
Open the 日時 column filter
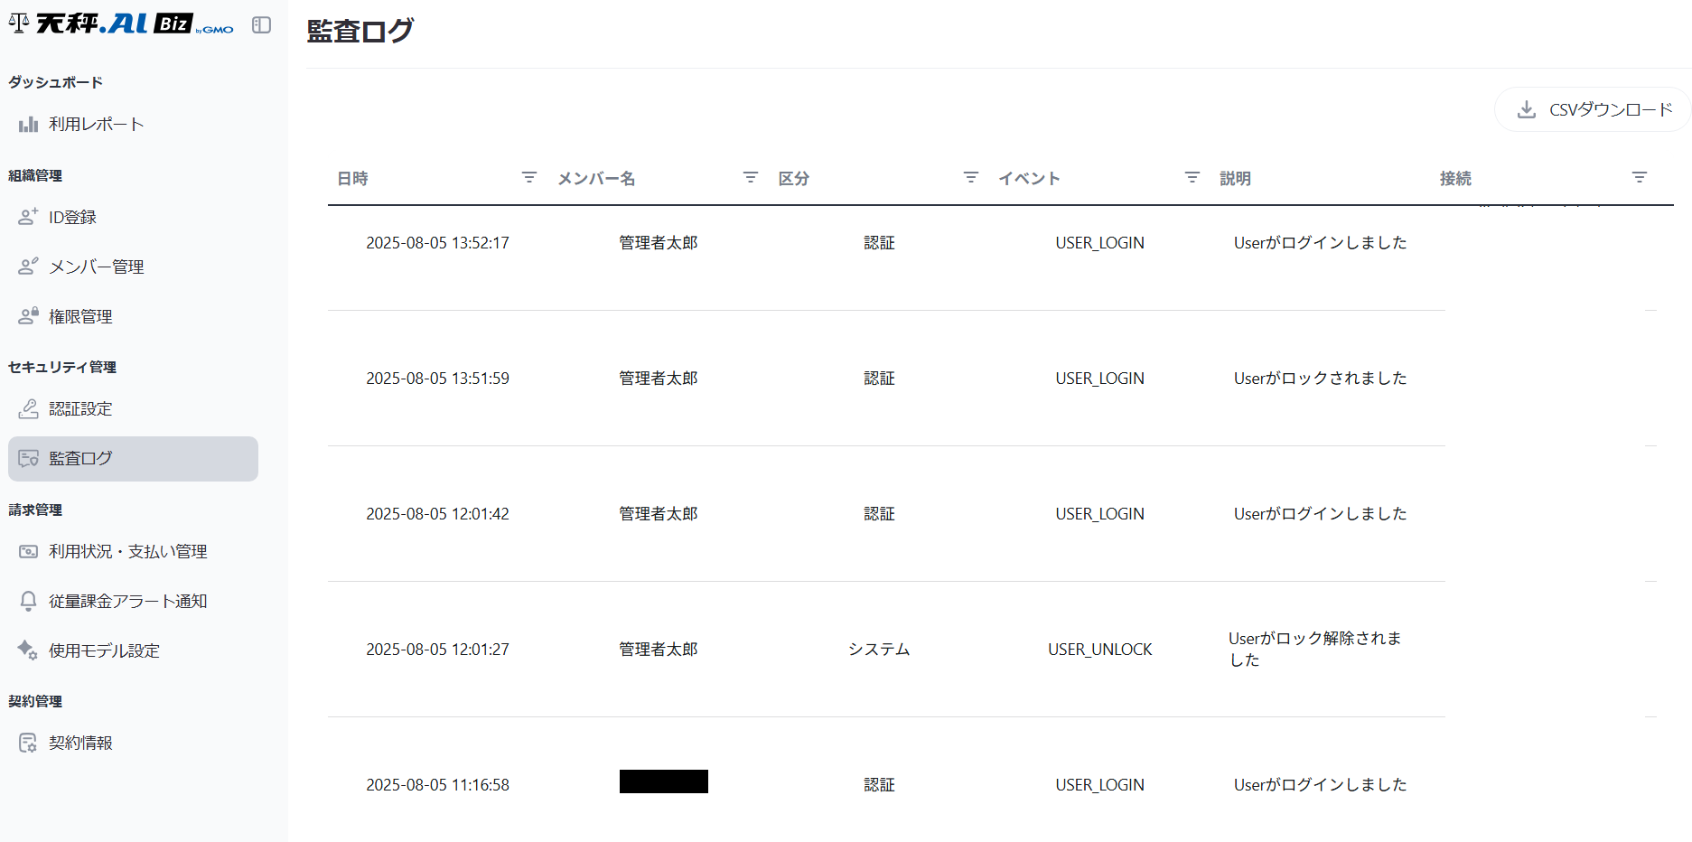(529, 178)
